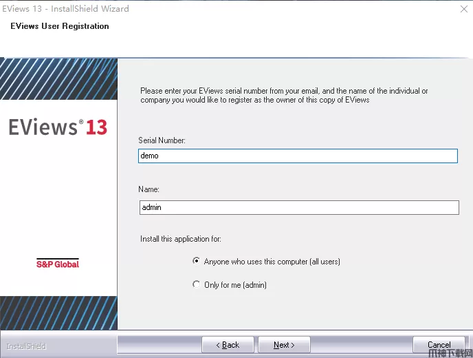Click the S&P Global logo
The height and width of the screenshot is (358, 473).
[58, 264]
